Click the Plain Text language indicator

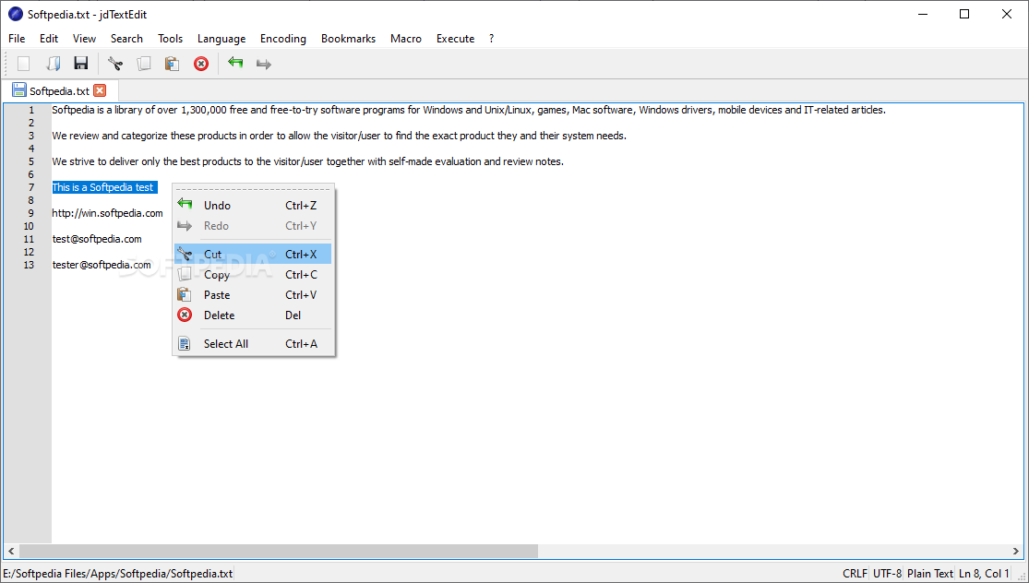(x=930, y=573)
